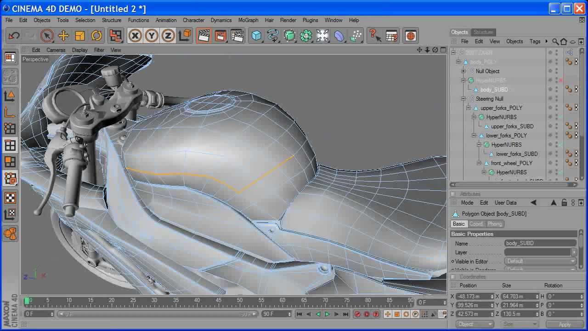This screenshot has height=331, width=588.
Task: Toggle visibility dots for Null Object
Action: click(556, 71)
